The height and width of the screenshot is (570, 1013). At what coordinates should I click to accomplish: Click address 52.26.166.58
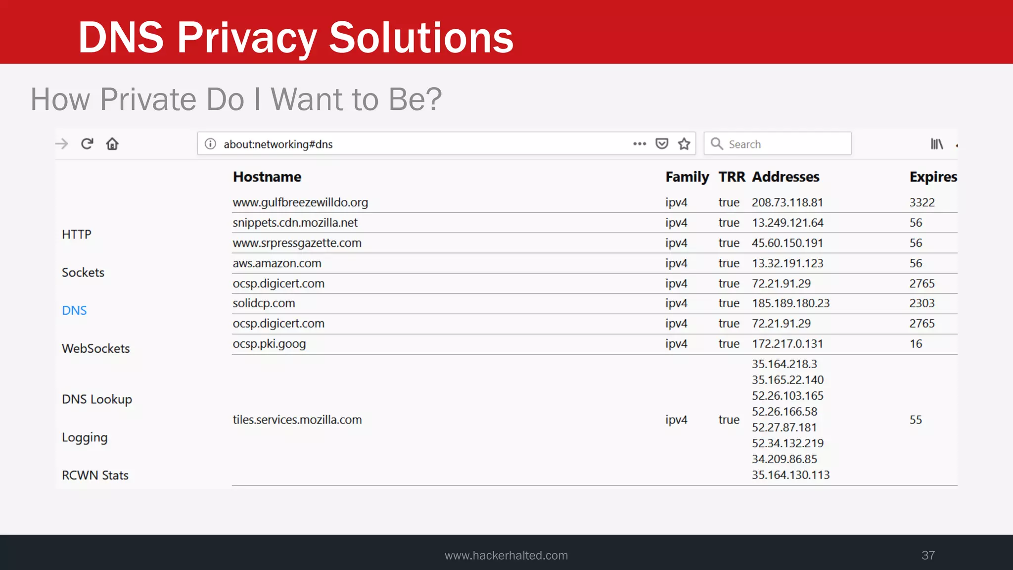pyautogui.click(x=784, y=411)
